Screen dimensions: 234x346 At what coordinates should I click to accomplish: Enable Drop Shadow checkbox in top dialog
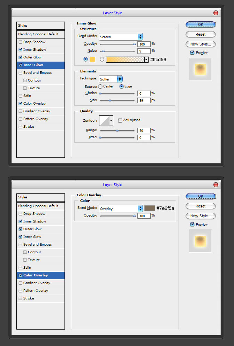[21, 42]
